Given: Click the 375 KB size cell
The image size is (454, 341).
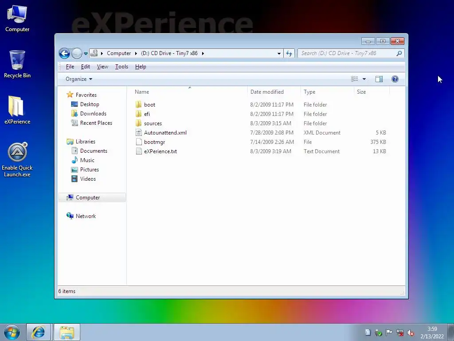Looking at the screenshot, I should 378,142.
